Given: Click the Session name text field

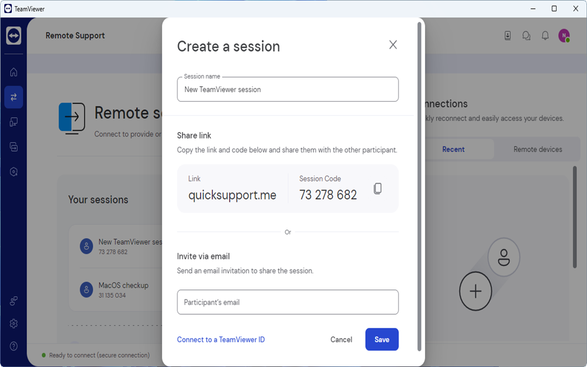Looking at the screenshot, I should (x=288, y=90).
